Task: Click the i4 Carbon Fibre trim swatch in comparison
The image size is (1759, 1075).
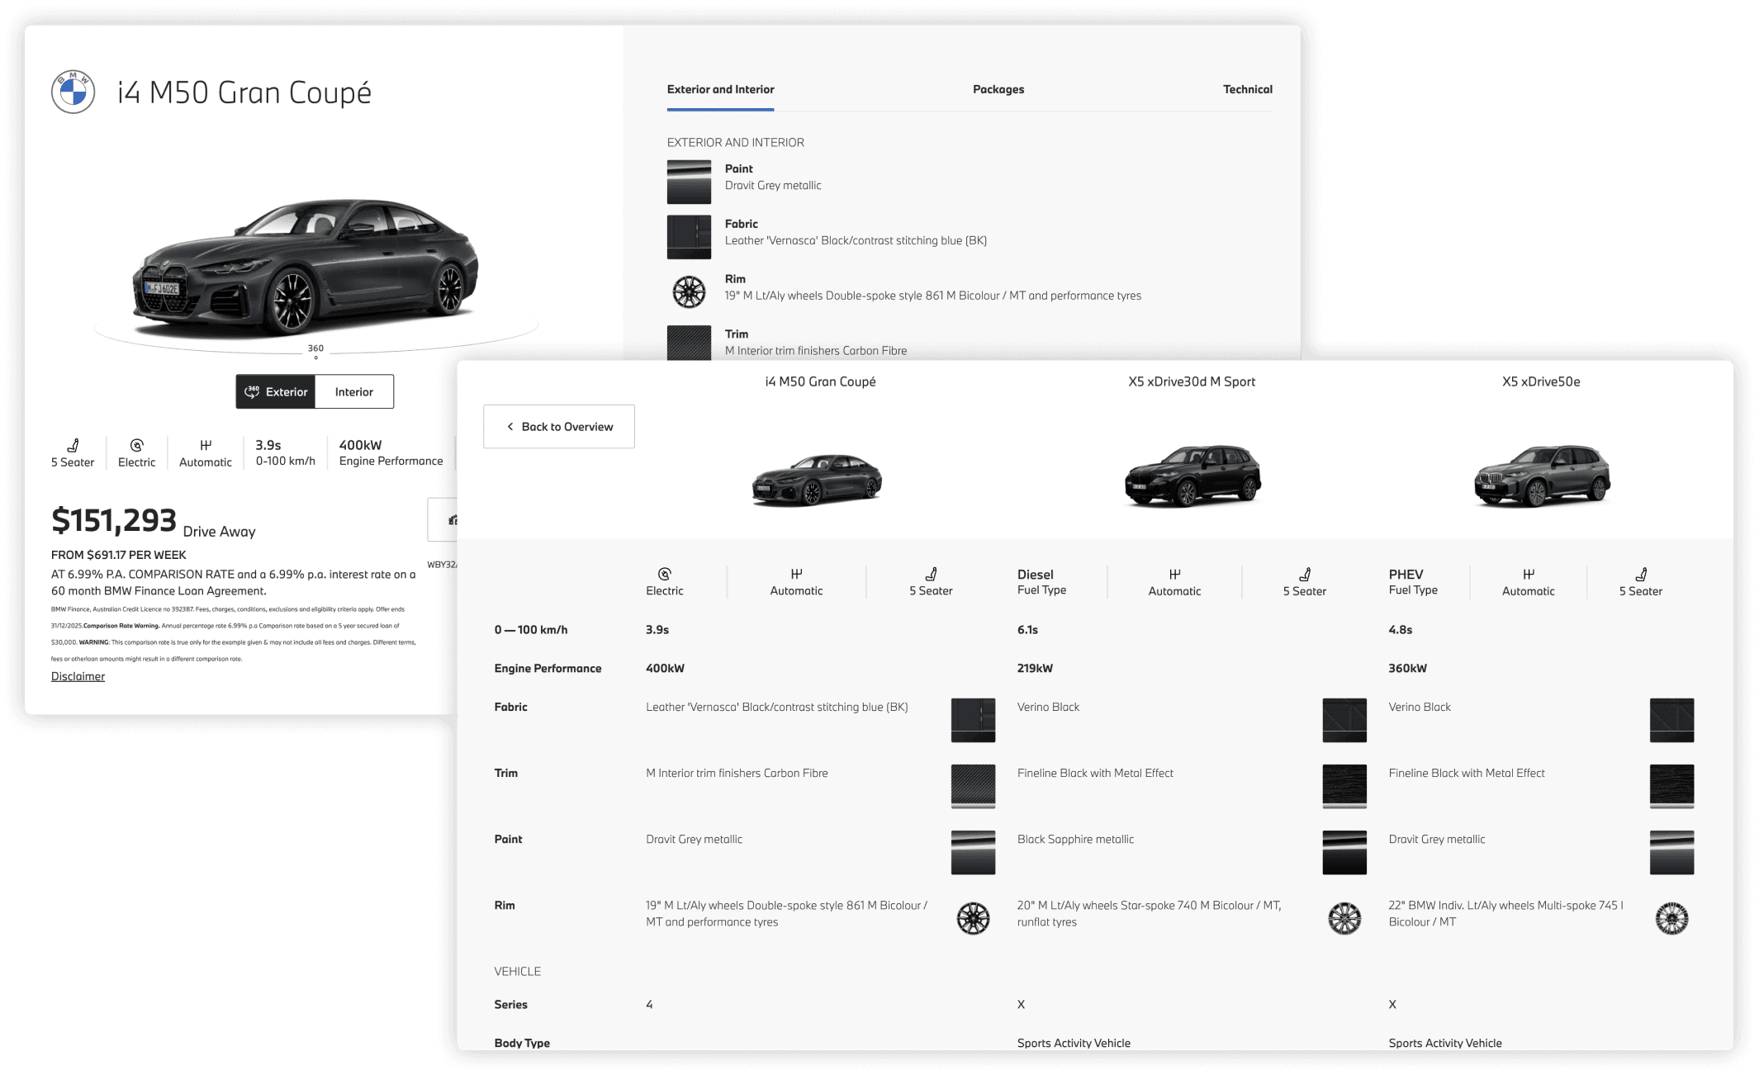Action: tap(973, 786)
